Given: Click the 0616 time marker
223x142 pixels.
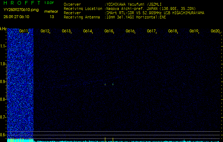Looking at the screenshot, I should (x=130, y=31).
